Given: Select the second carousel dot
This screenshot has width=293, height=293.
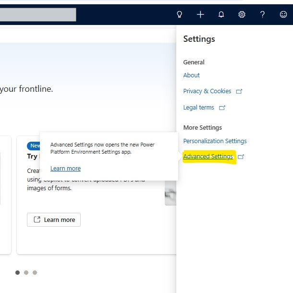Looking at the screenshot, I should [x=26, y=273].
